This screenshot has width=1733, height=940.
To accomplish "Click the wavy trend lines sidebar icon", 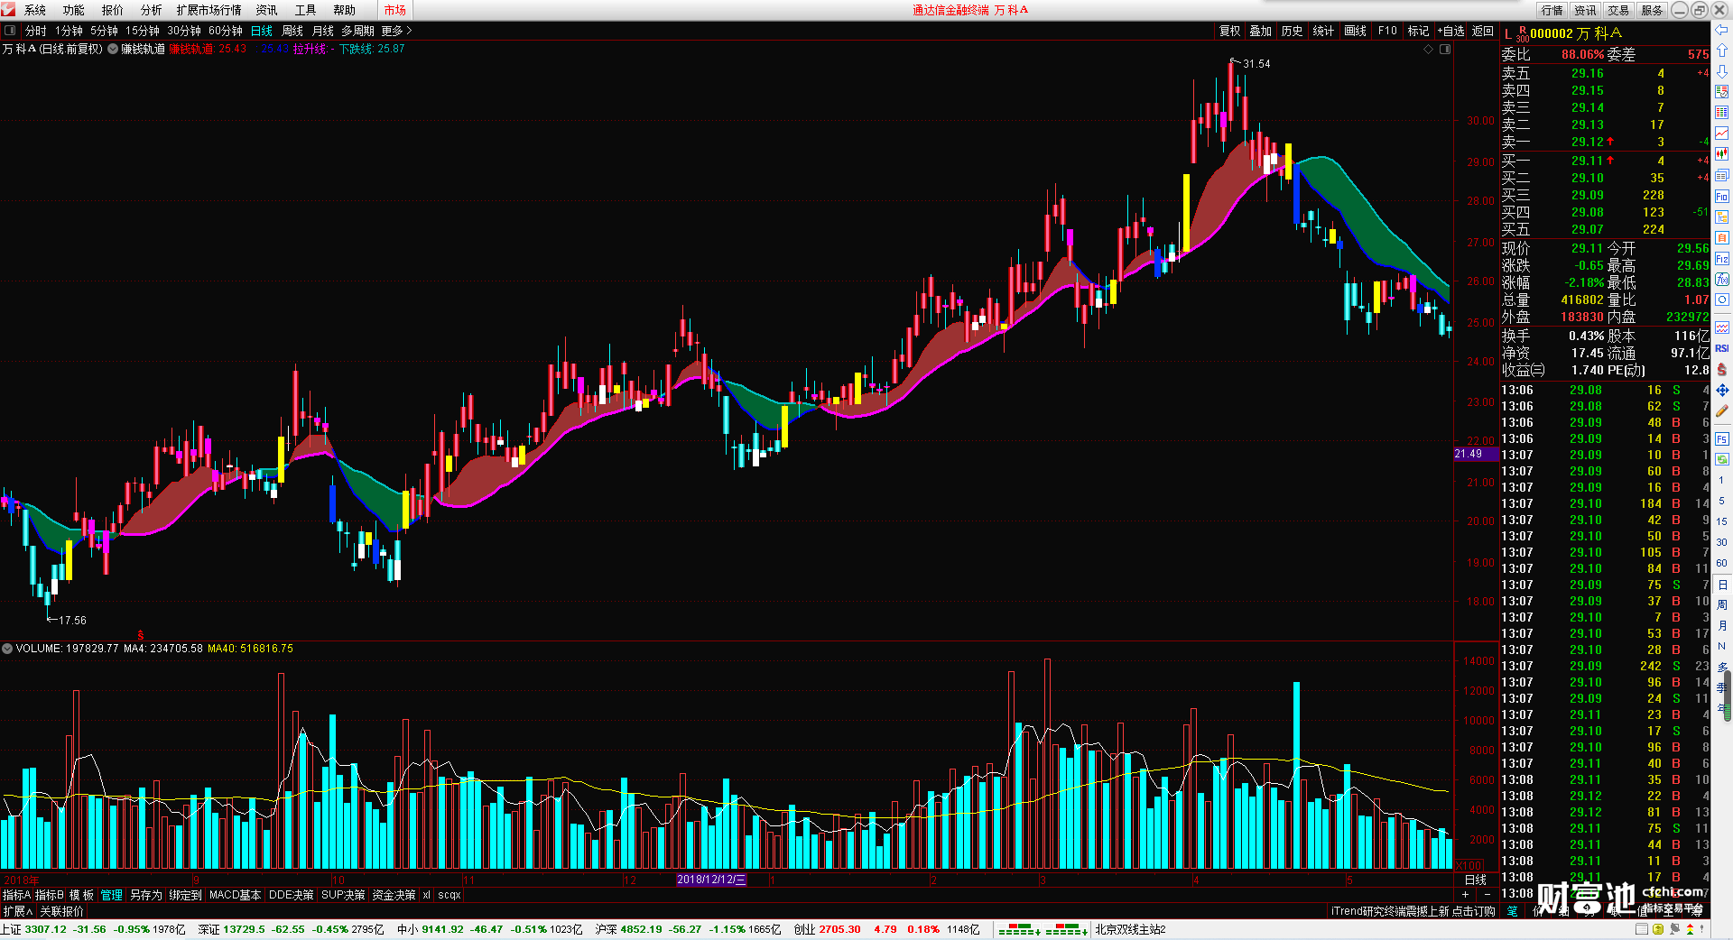I will [1722, 327].
